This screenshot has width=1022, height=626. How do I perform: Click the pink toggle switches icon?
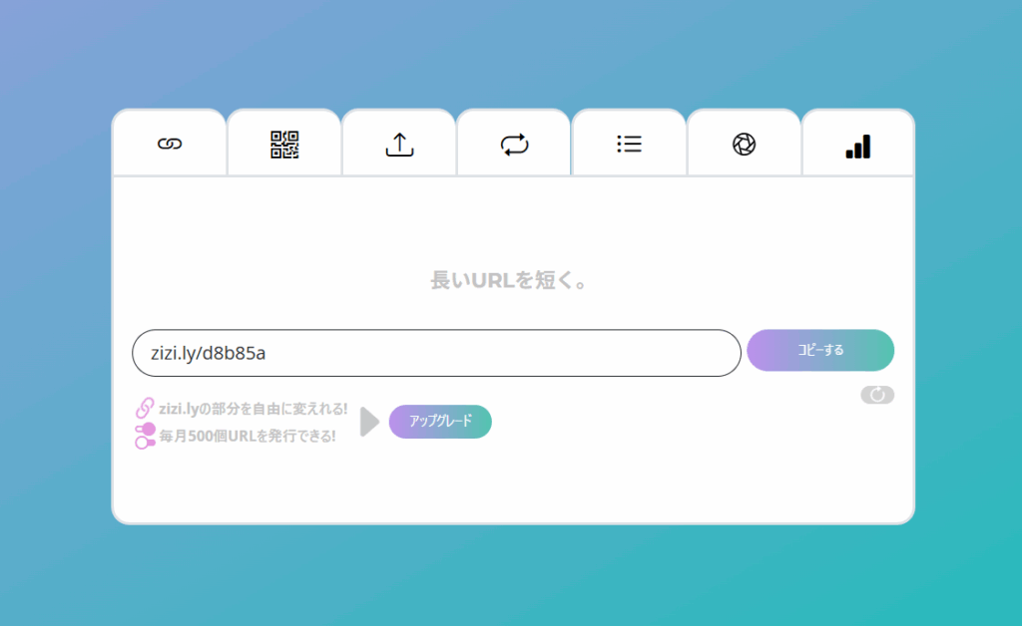145,436
